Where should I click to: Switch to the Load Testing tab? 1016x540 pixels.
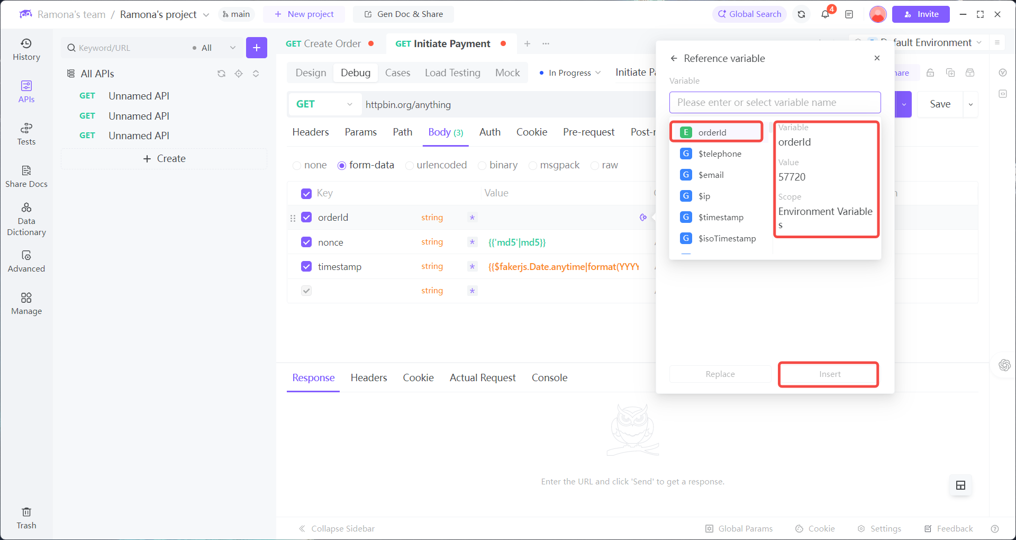452,73
